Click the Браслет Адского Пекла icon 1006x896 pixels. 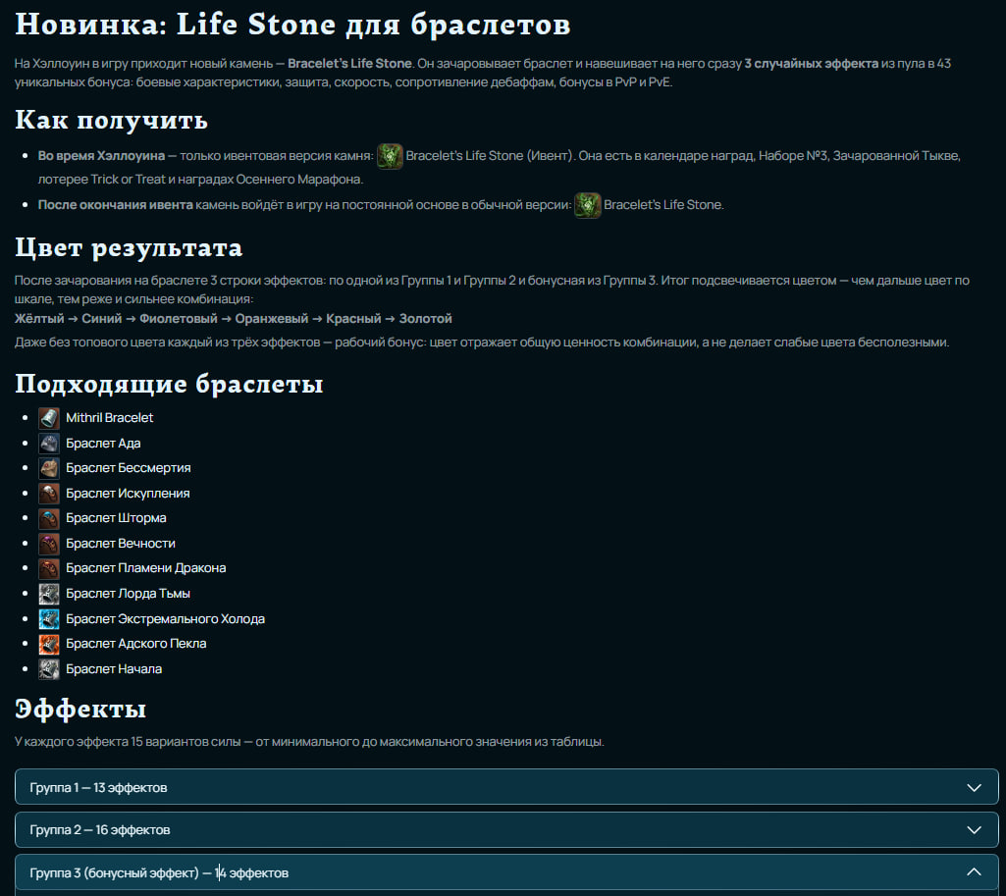[x=49, y=644]
